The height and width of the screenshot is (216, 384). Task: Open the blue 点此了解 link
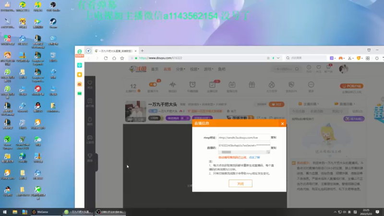(x=254, y=157)
